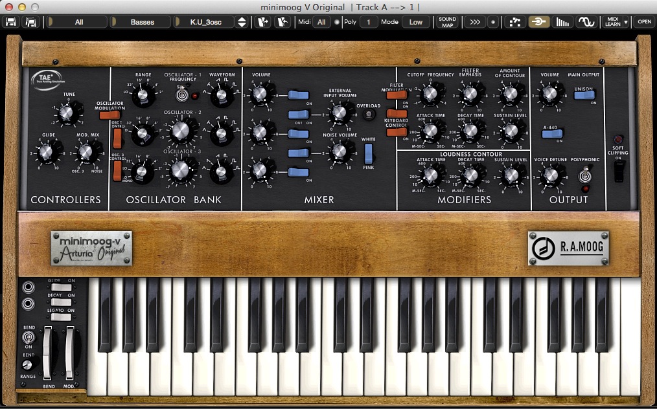Click the MIDI LEARN button
Image resolution: width=657 pixels, height=409 pixels.
612,22
